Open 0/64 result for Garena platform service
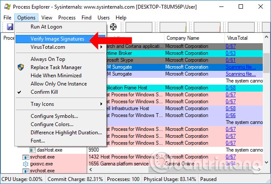Image resolution: width=271 pixels, height=184 pixels. click(230, 164)
